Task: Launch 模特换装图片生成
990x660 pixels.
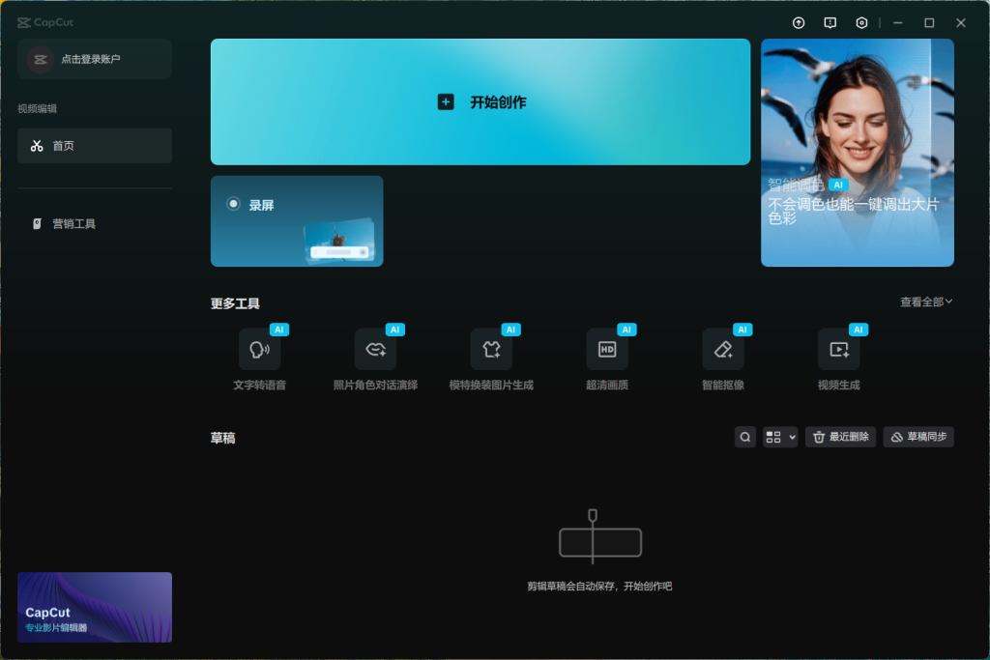Action: [x=490, y=350]
